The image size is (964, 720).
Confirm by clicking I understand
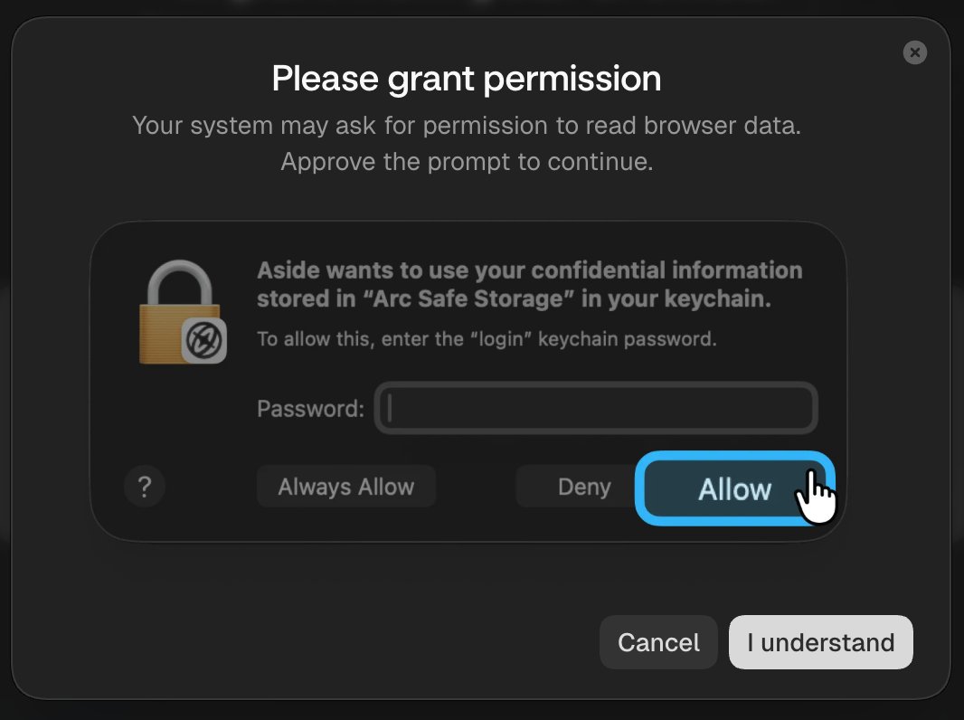821,642
